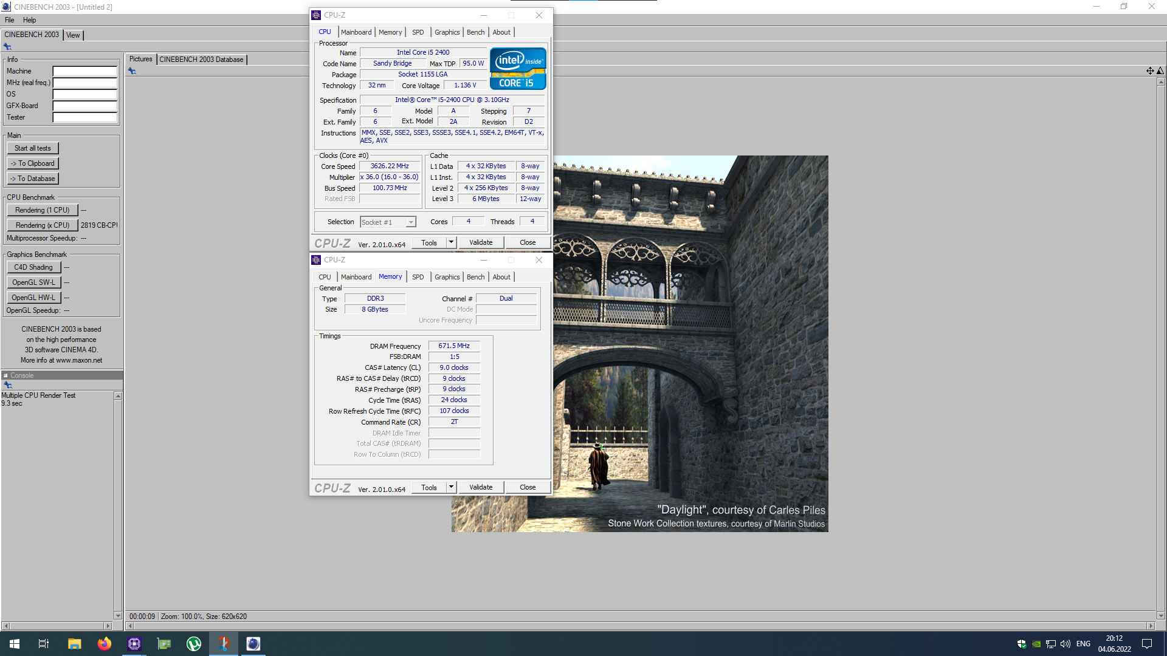Open NVIDIA tray icon

[x=1036, y=644]
